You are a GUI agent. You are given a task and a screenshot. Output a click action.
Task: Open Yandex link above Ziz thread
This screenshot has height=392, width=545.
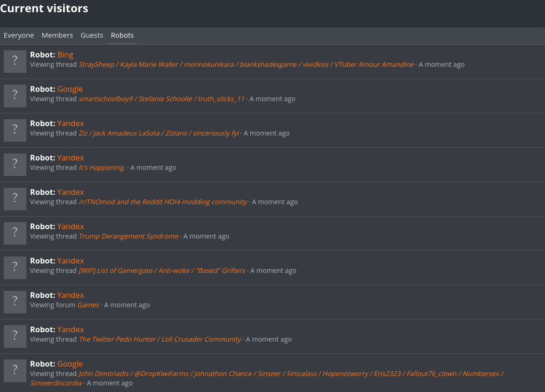(x=71, y=123)
